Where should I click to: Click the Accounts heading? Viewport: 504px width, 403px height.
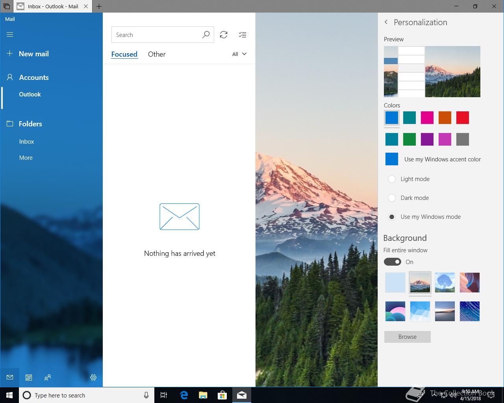[x=34, y=78]
